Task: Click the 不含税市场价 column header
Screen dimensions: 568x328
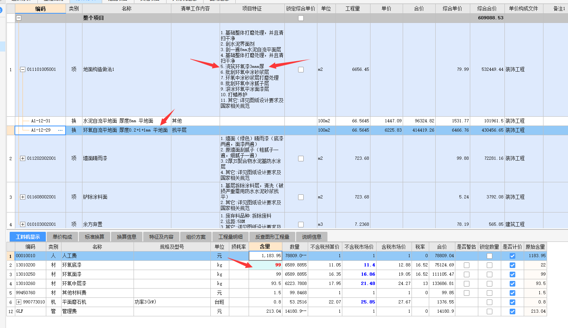Action: [x=359, y=247]
